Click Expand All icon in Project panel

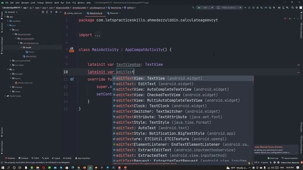point(47,12)
